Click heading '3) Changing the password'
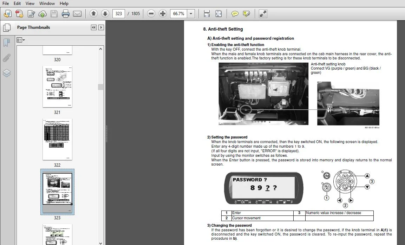Viewport: 405px width, 245px height. 229,225
